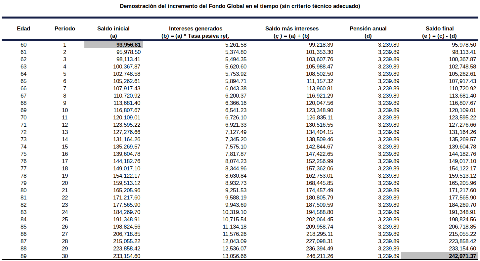This screenshot has height=261, width=480.
Task: Click the "(d)" label under Pensión anual
Action: tap(368, 36)
